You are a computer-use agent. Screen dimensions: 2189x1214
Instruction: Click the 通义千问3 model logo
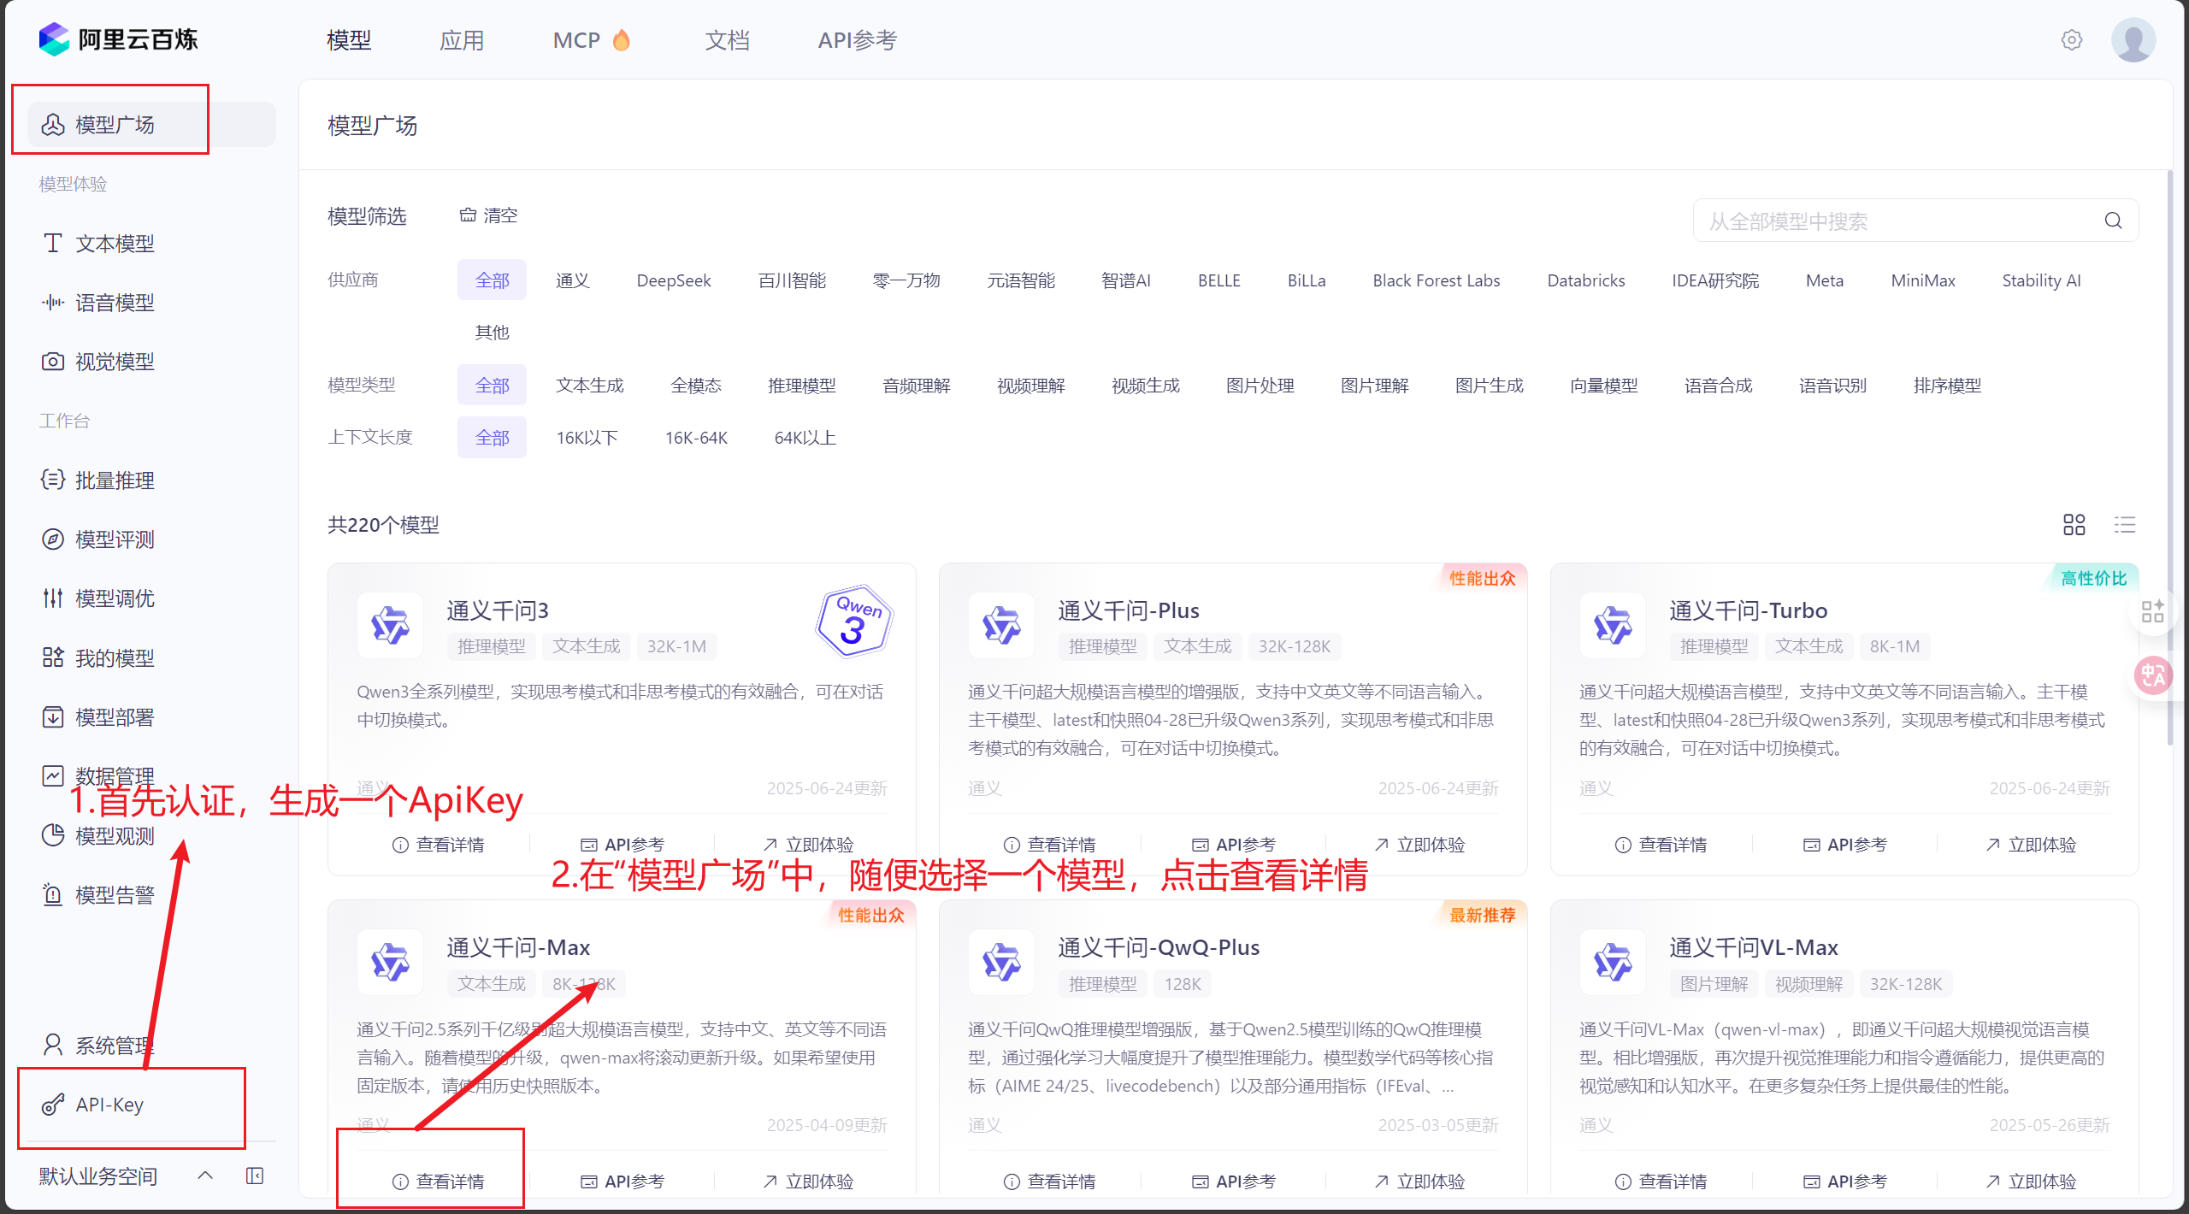coord(390,625)
